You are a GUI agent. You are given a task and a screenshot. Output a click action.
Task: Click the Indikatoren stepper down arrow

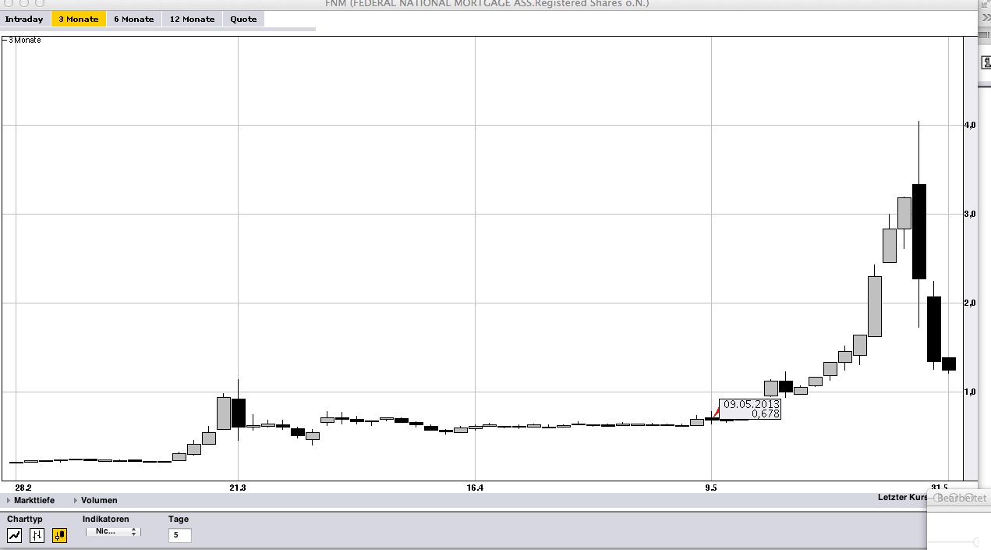click(133, 534)
